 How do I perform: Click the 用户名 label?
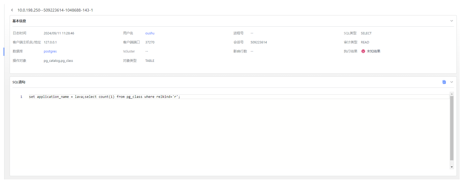click(x=128, y=33)
